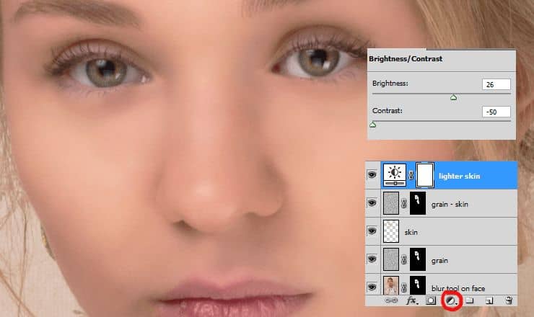
Task: Click the Contrast slider handle
Action: [372, 125]
